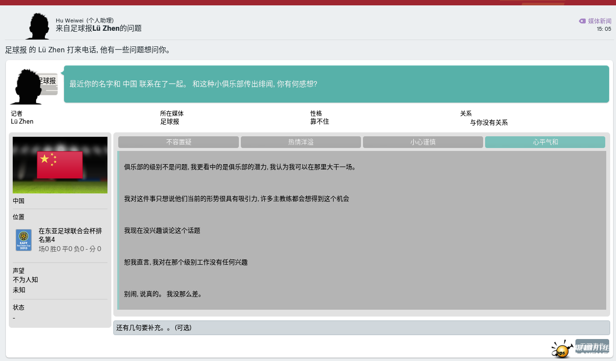Image resolution: width=616 pixels, height=361 pixels.
Task: Select the 心平气和 tone tab
Action: pyautogui.click(x=545, y=142)
